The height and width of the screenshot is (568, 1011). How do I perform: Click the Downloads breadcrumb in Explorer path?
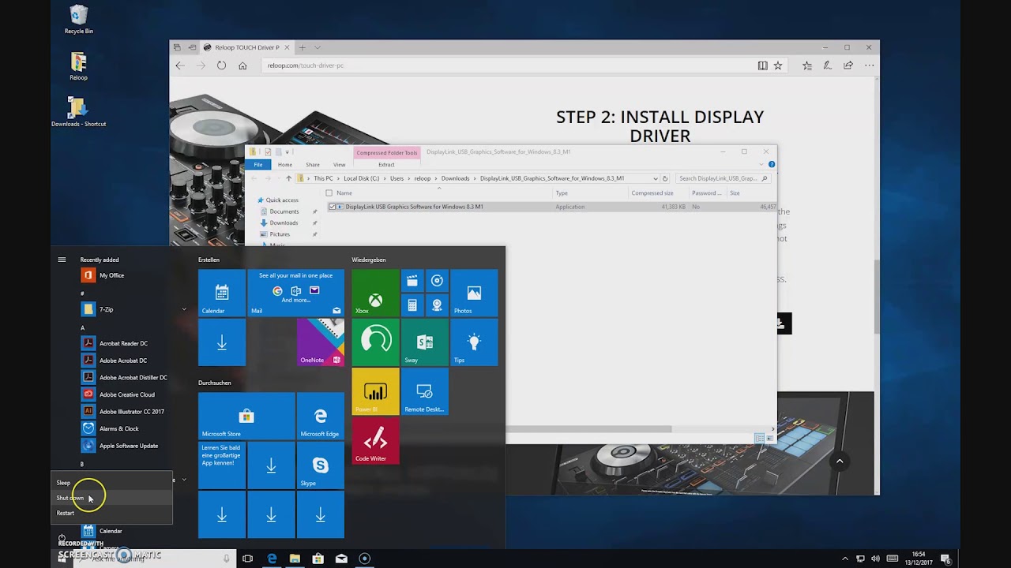coord(455,178)
